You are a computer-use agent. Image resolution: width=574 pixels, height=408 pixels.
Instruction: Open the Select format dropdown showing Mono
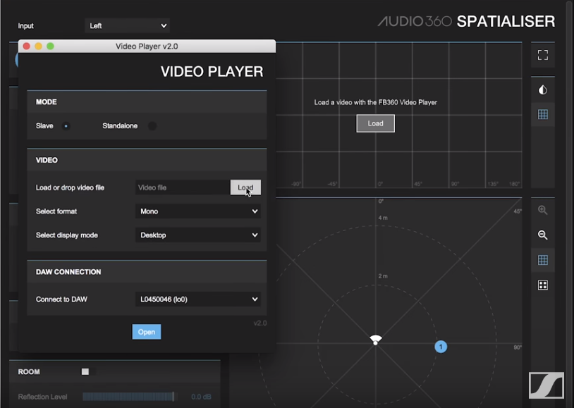click(x=198, y=211)
